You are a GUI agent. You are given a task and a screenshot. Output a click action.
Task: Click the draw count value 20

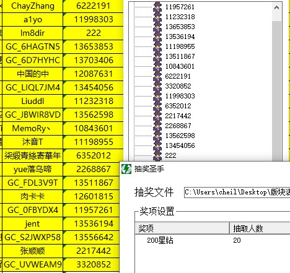(x=237, y=240)
